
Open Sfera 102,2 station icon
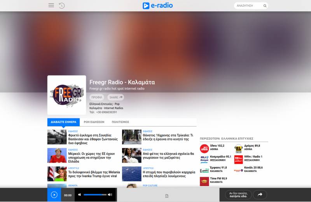click(204, 149)
